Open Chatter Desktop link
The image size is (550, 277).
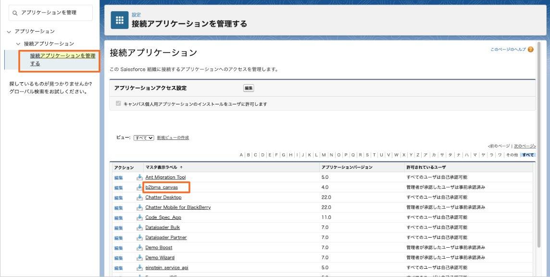pos(163,197)
